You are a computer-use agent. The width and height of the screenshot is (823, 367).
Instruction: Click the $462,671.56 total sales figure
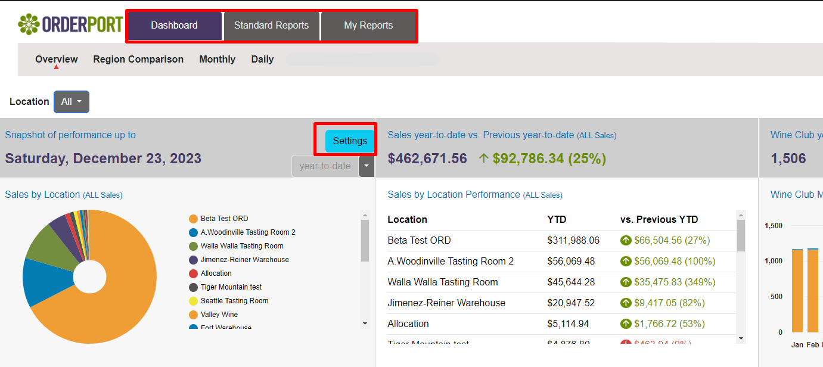[427, 158]
